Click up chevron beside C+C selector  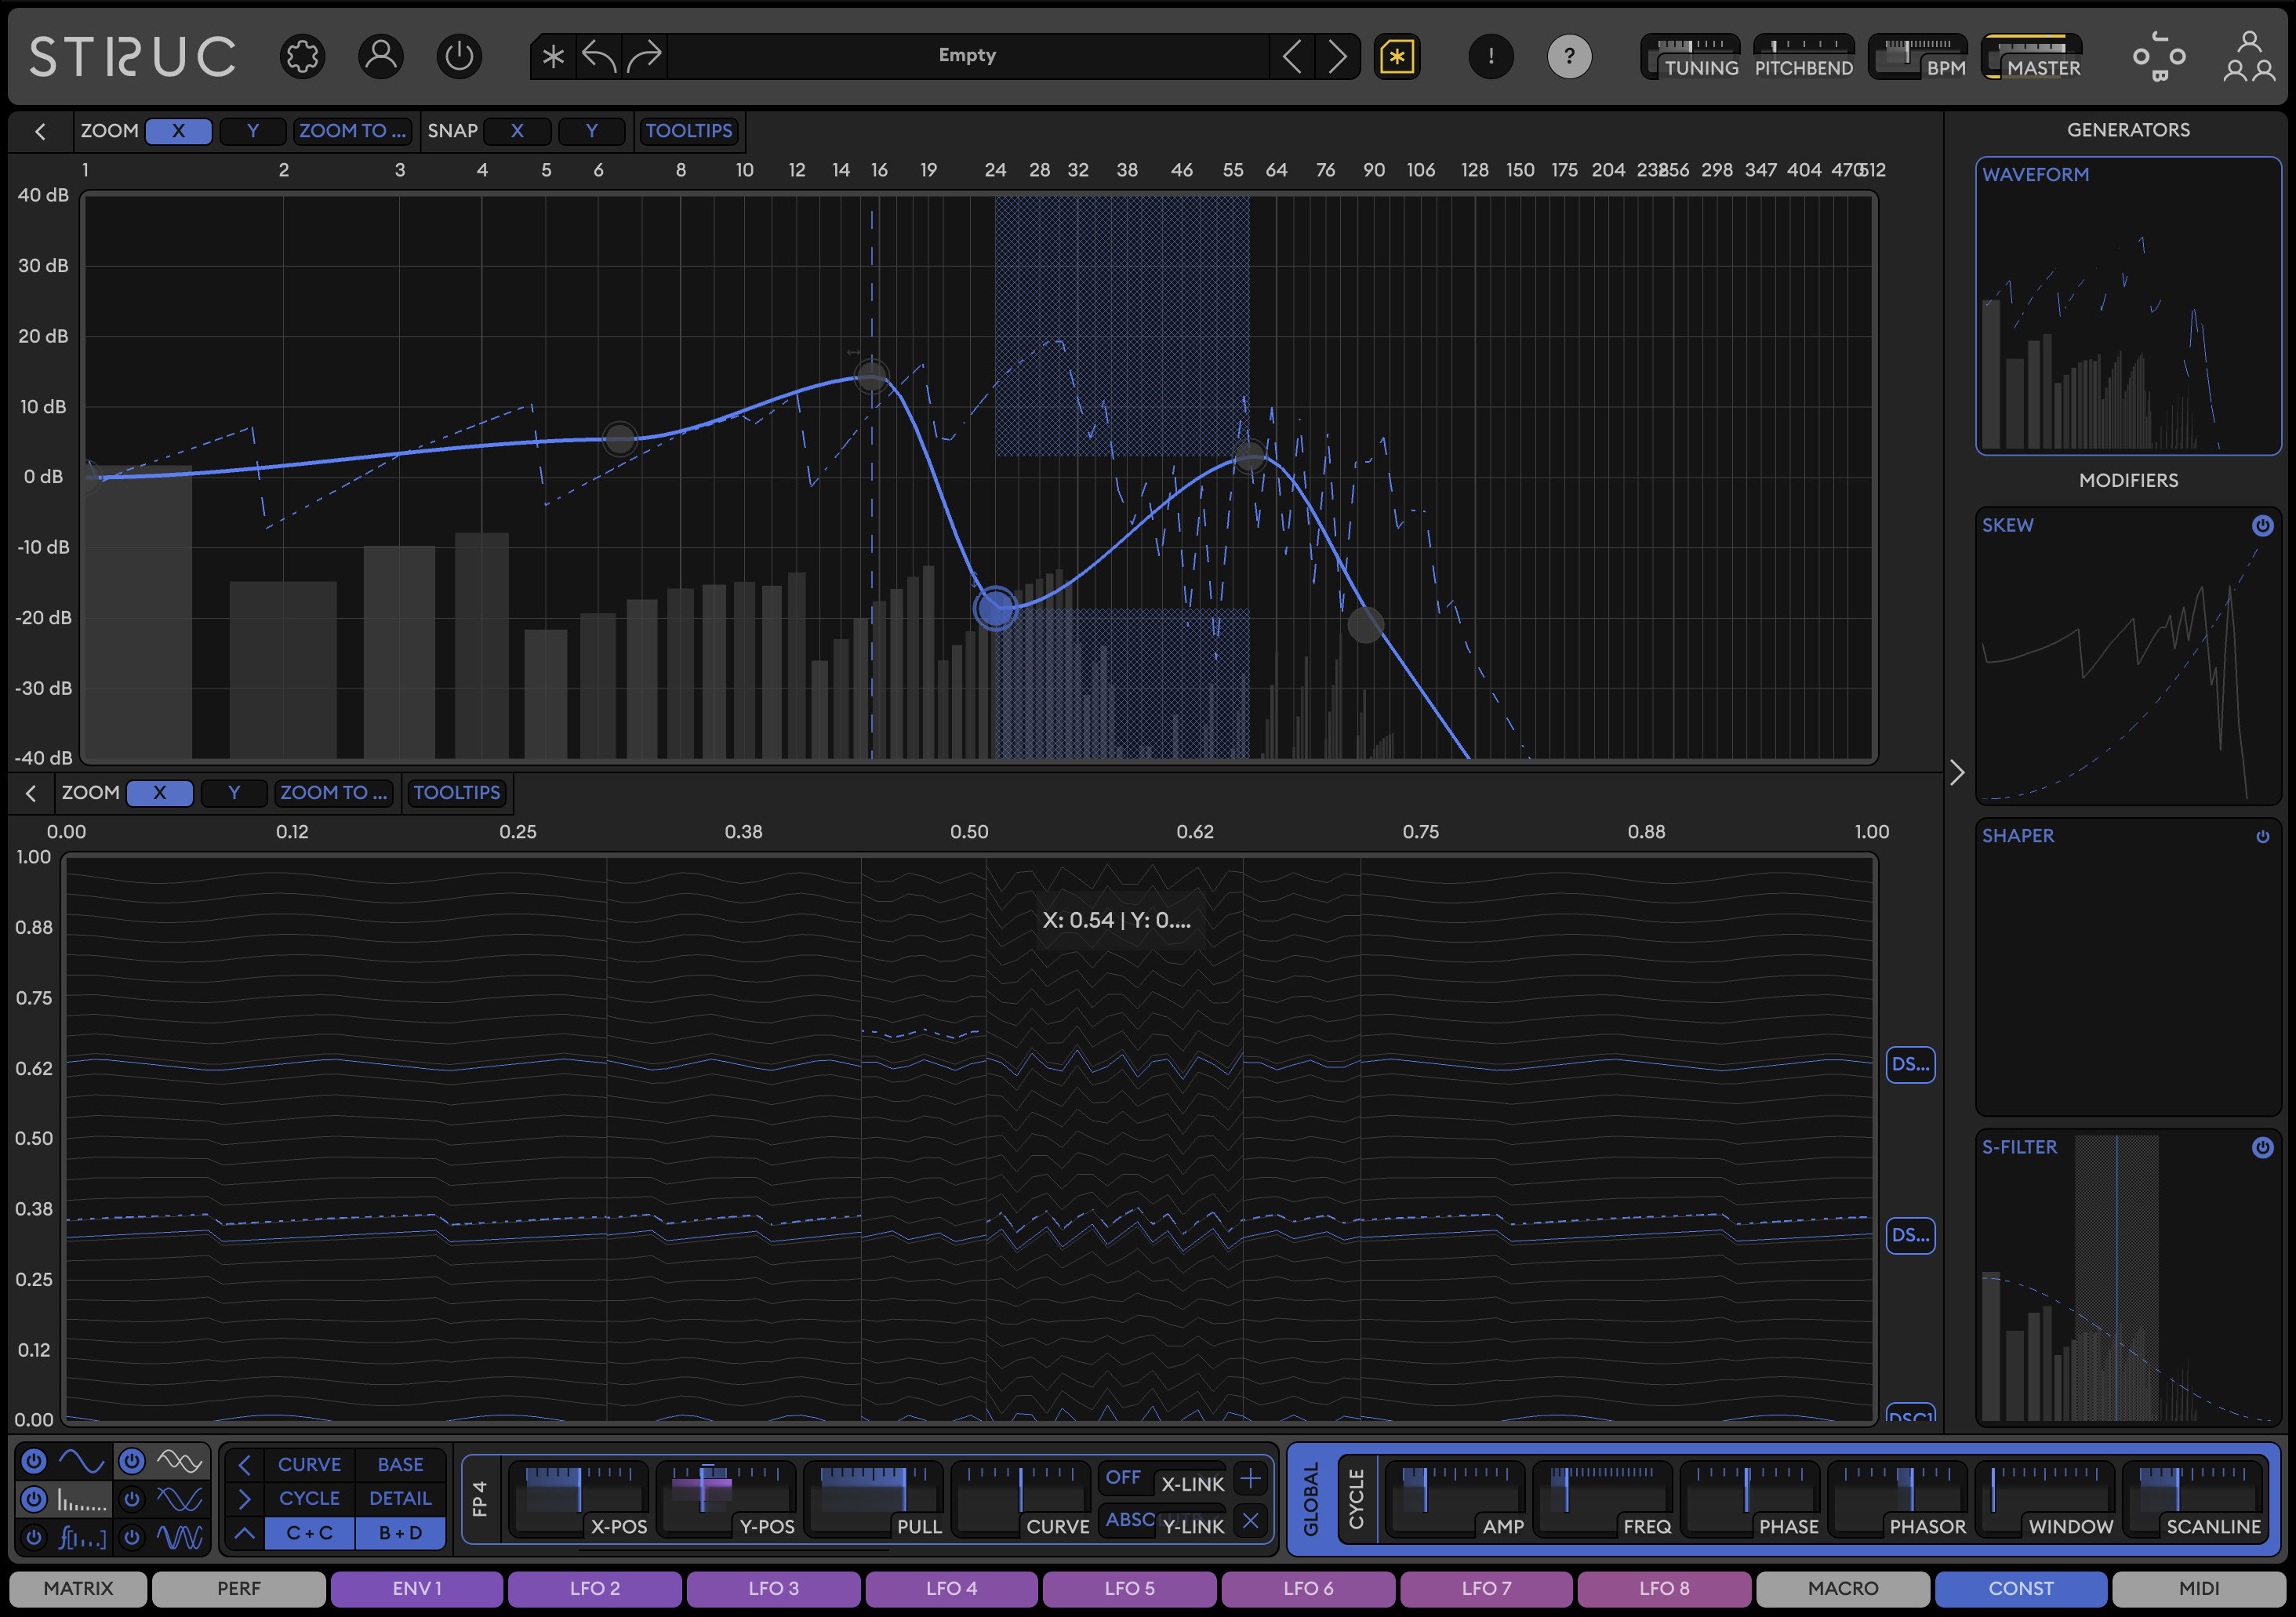coord(244,1533)
